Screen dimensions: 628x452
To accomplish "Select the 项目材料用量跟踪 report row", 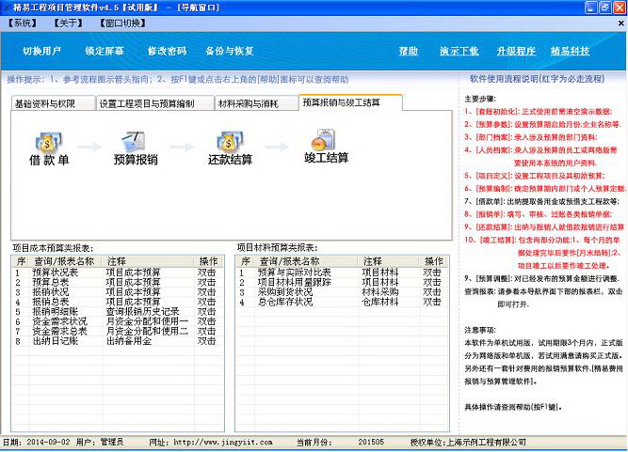I will [342, 282].
